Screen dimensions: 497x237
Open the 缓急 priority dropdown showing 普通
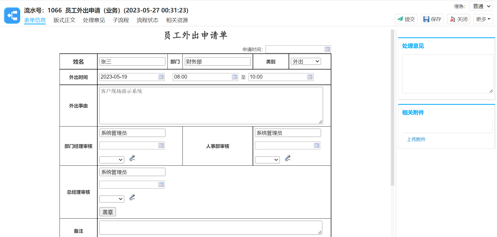click(x=481, y=6)
